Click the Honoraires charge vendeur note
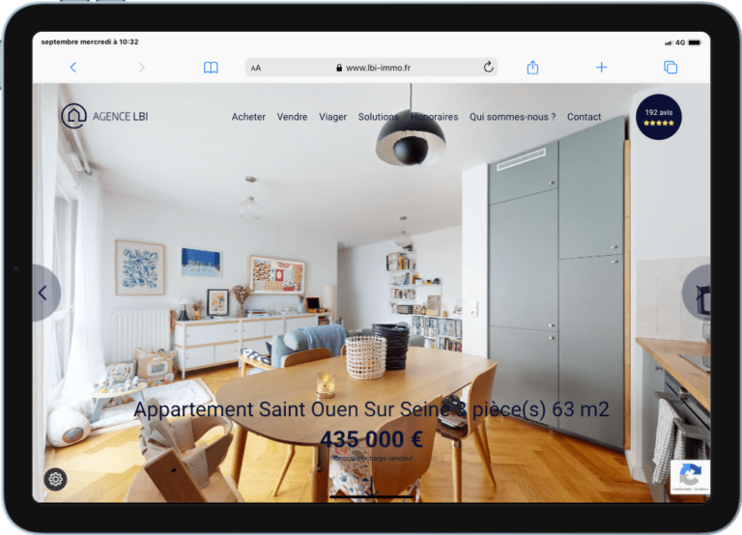This screenshot has height=535, width=742. pyautogui.click(x=371, y=459)
